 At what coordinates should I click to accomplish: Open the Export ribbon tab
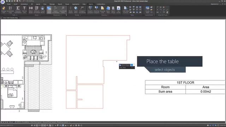point(60,4)
